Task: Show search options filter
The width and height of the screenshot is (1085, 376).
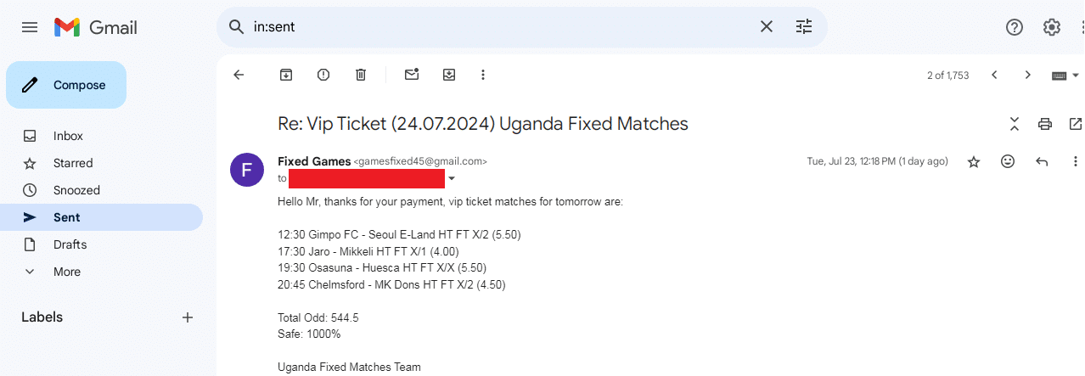Action: pyautogui.click(x=804, y=27)
